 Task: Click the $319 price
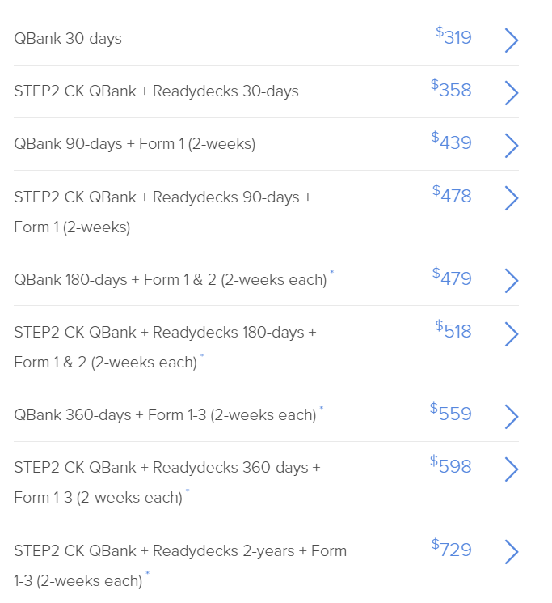pos(454,37)
